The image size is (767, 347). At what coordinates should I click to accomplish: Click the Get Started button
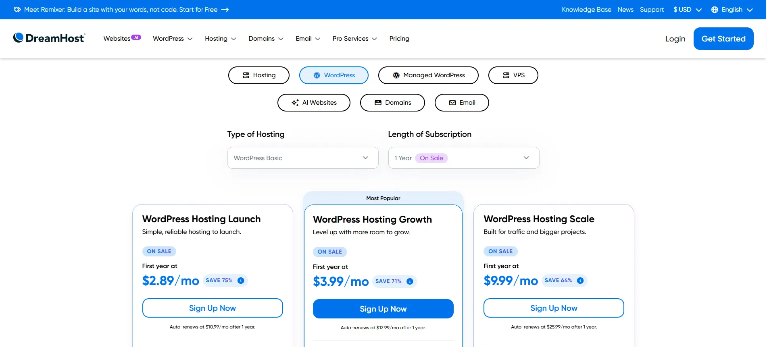[723, 39]
